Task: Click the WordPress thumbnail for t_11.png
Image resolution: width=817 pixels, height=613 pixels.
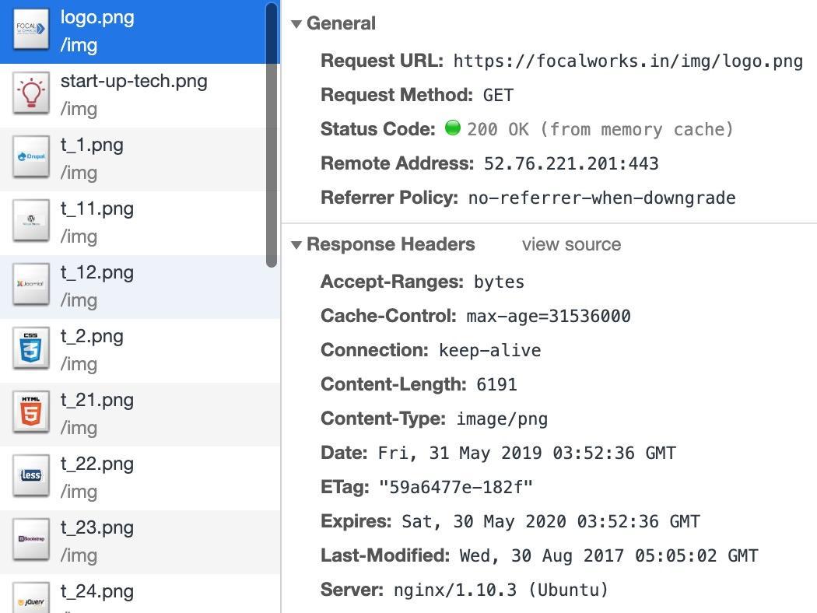Action: tap(31, 221)
